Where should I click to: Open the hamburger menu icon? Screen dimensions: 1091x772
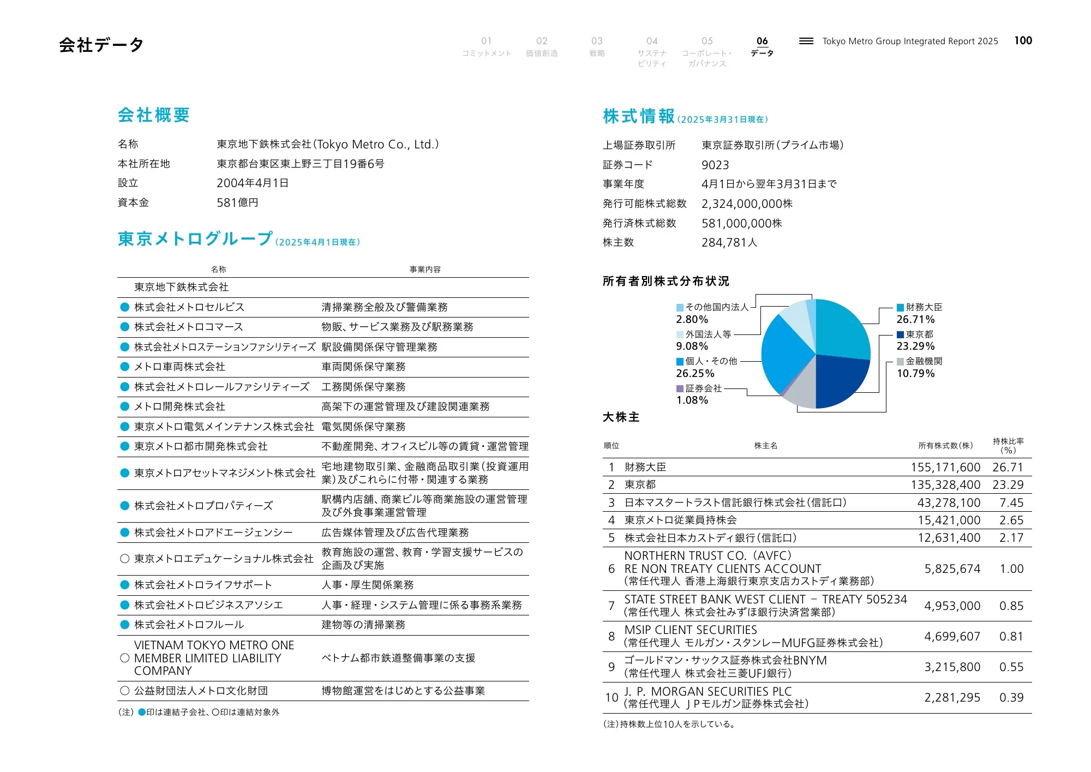coord(806,41)
